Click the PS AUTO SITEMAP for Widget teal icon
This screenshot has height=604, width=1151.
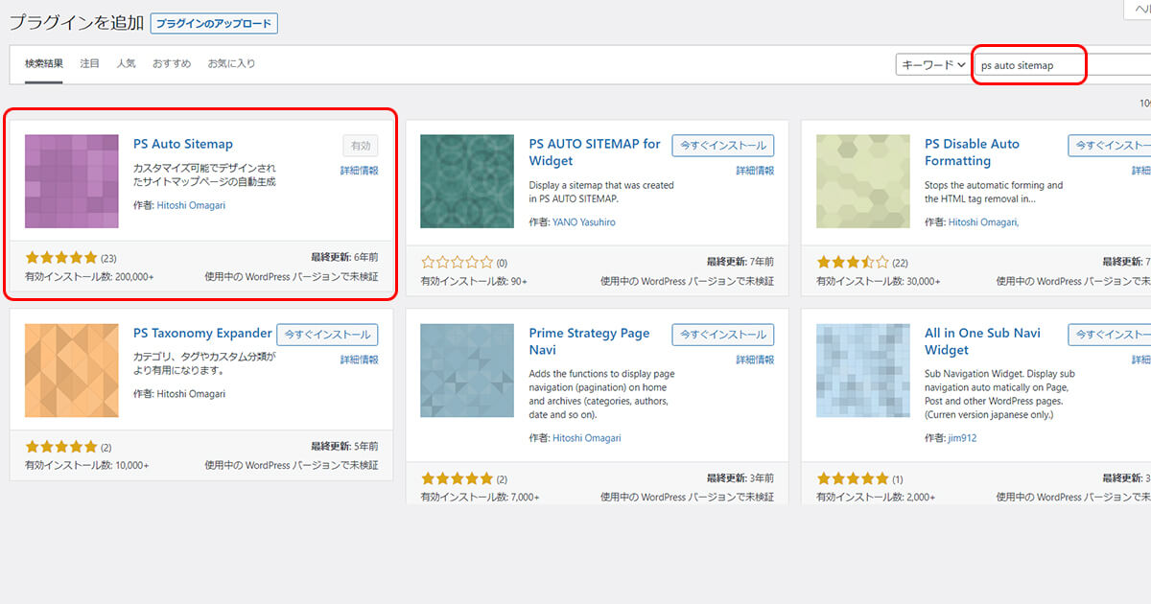point(467,181)
